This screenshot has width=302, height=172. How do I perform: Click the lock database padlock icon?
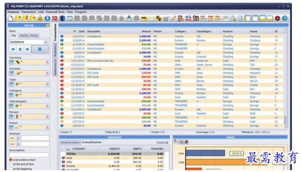pos(40,19)
